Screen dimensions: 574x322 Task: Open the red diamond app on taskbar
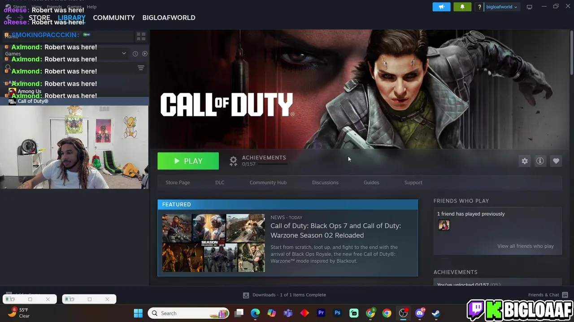(x=304, y=313)
